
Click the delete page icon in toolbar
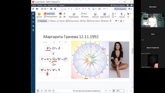tap(99, 9)
